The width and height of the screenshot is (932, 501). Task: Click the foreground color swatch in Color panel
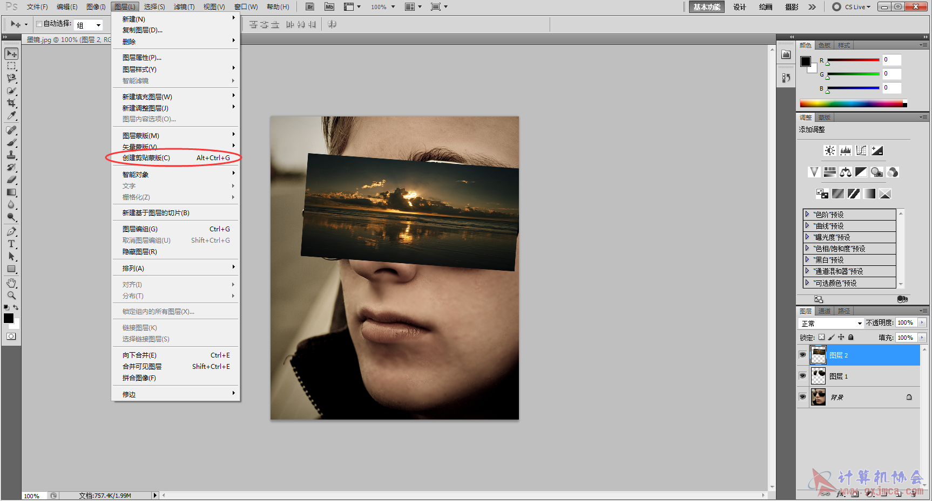[x=806, y=61]
